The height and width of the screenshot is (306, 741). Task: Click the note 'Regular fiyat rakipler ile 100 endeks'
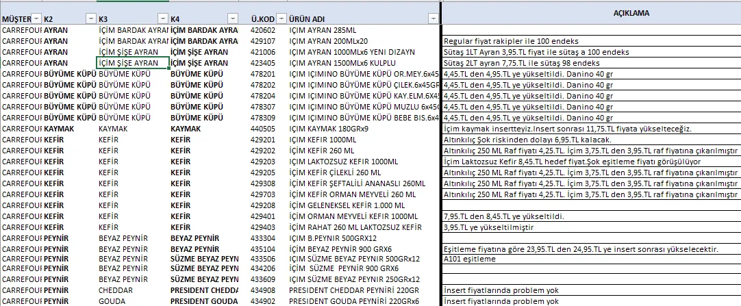512,41
